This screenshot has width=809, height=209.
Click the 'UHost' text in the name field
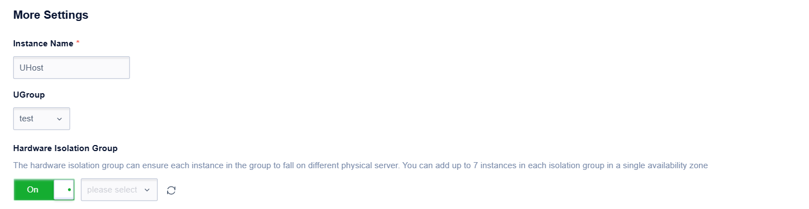coord(32,67)
